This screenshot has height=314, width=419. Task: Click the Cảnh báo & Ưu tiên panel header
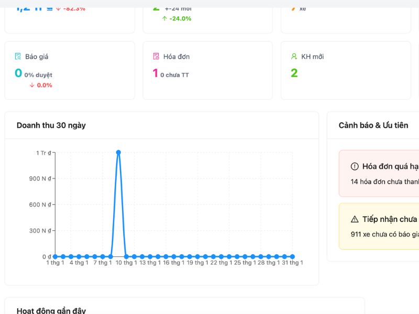point(373,126)
